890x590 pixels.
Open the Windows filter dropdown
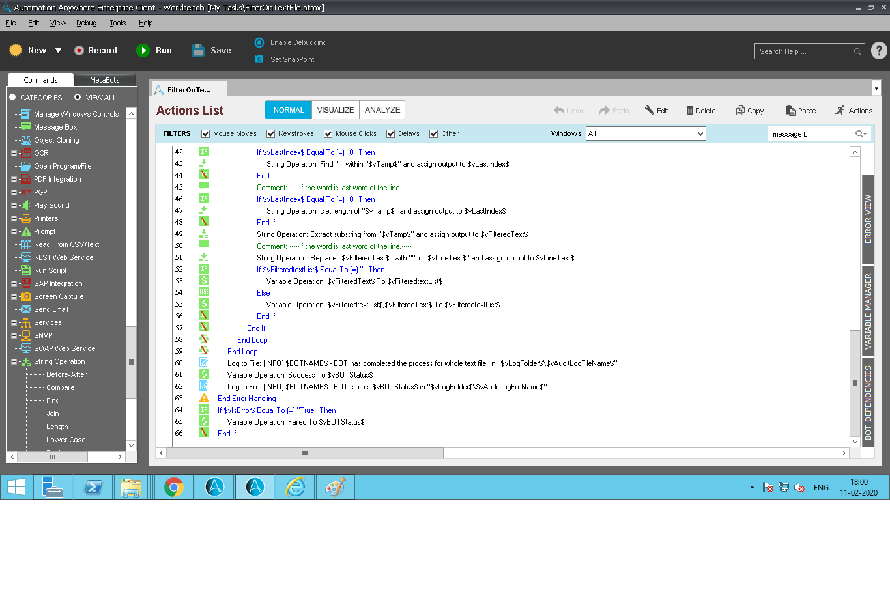pyautogui.click(x=700, y=133)
